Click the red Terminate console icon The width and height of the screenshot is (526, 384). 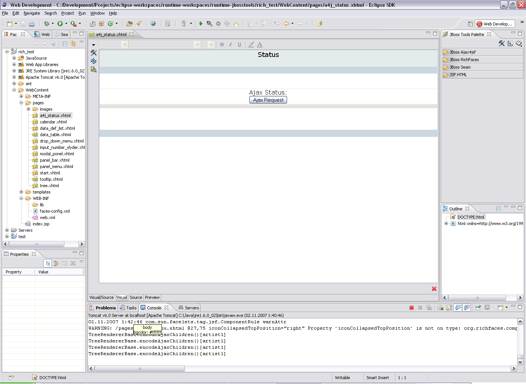coord(411,308)
